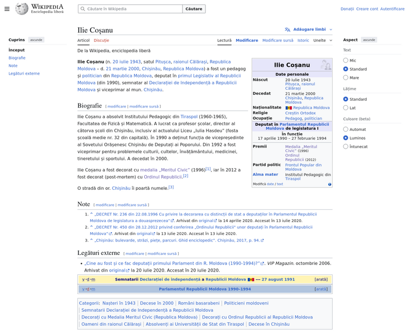Jump to Început in contents
Viewport: 414px width, 334px height.
point(16,50)
